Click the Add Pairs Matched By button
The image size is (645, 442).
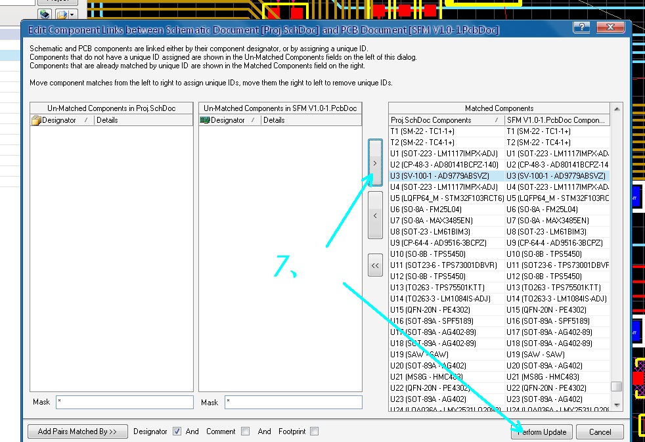(78, 431)
